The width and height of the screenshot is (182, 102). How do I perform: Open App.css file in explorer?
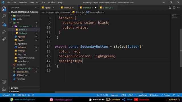24,37
